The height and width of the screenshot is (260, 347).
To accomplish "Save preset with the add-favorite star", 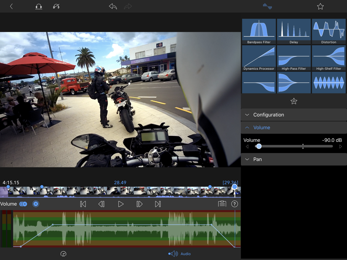I will 294,101.
